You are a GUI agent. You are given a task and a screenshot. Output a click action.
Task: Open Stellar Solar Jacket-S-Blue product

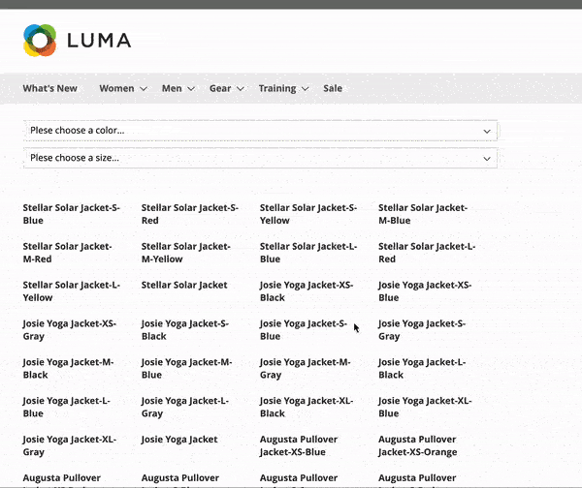tap(71, 214)
